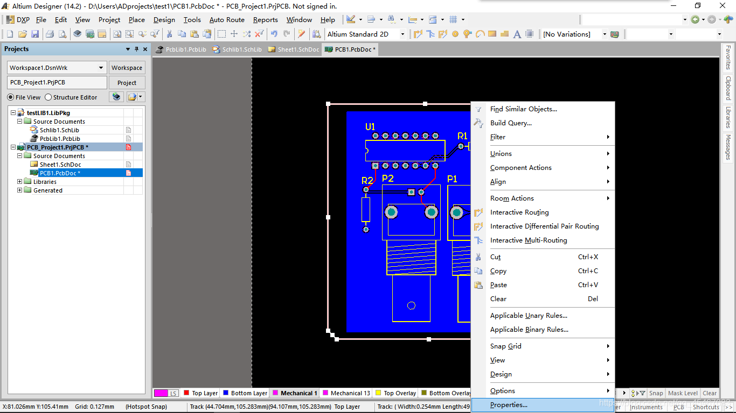Image resolution: width=736 pixels, height=413 pixels.
Task: Click the magenta LS layer set swatch
Action: (x=166, y=394)
